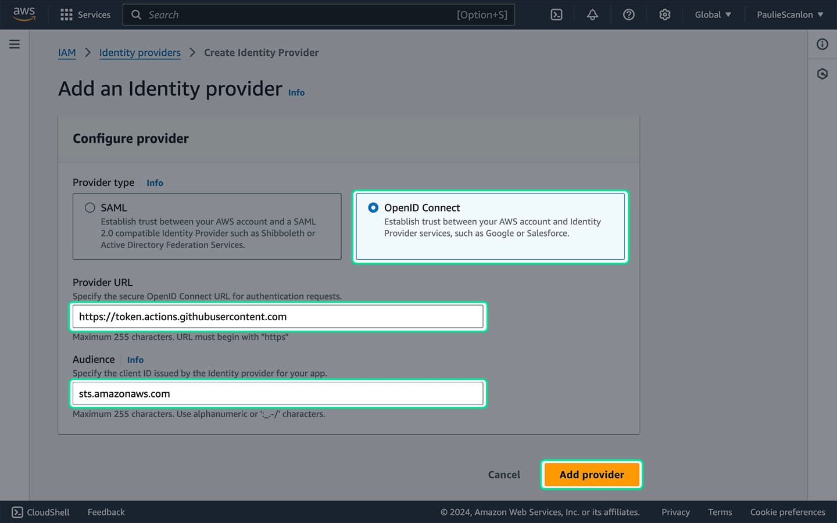Open the settings gear icon

664,15
